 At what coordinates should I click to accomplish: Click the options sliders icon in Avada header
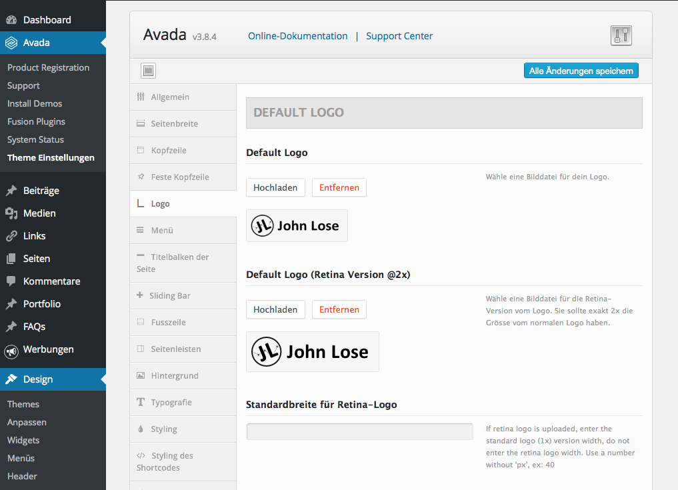pyautogui.click(x=621, y=35)
